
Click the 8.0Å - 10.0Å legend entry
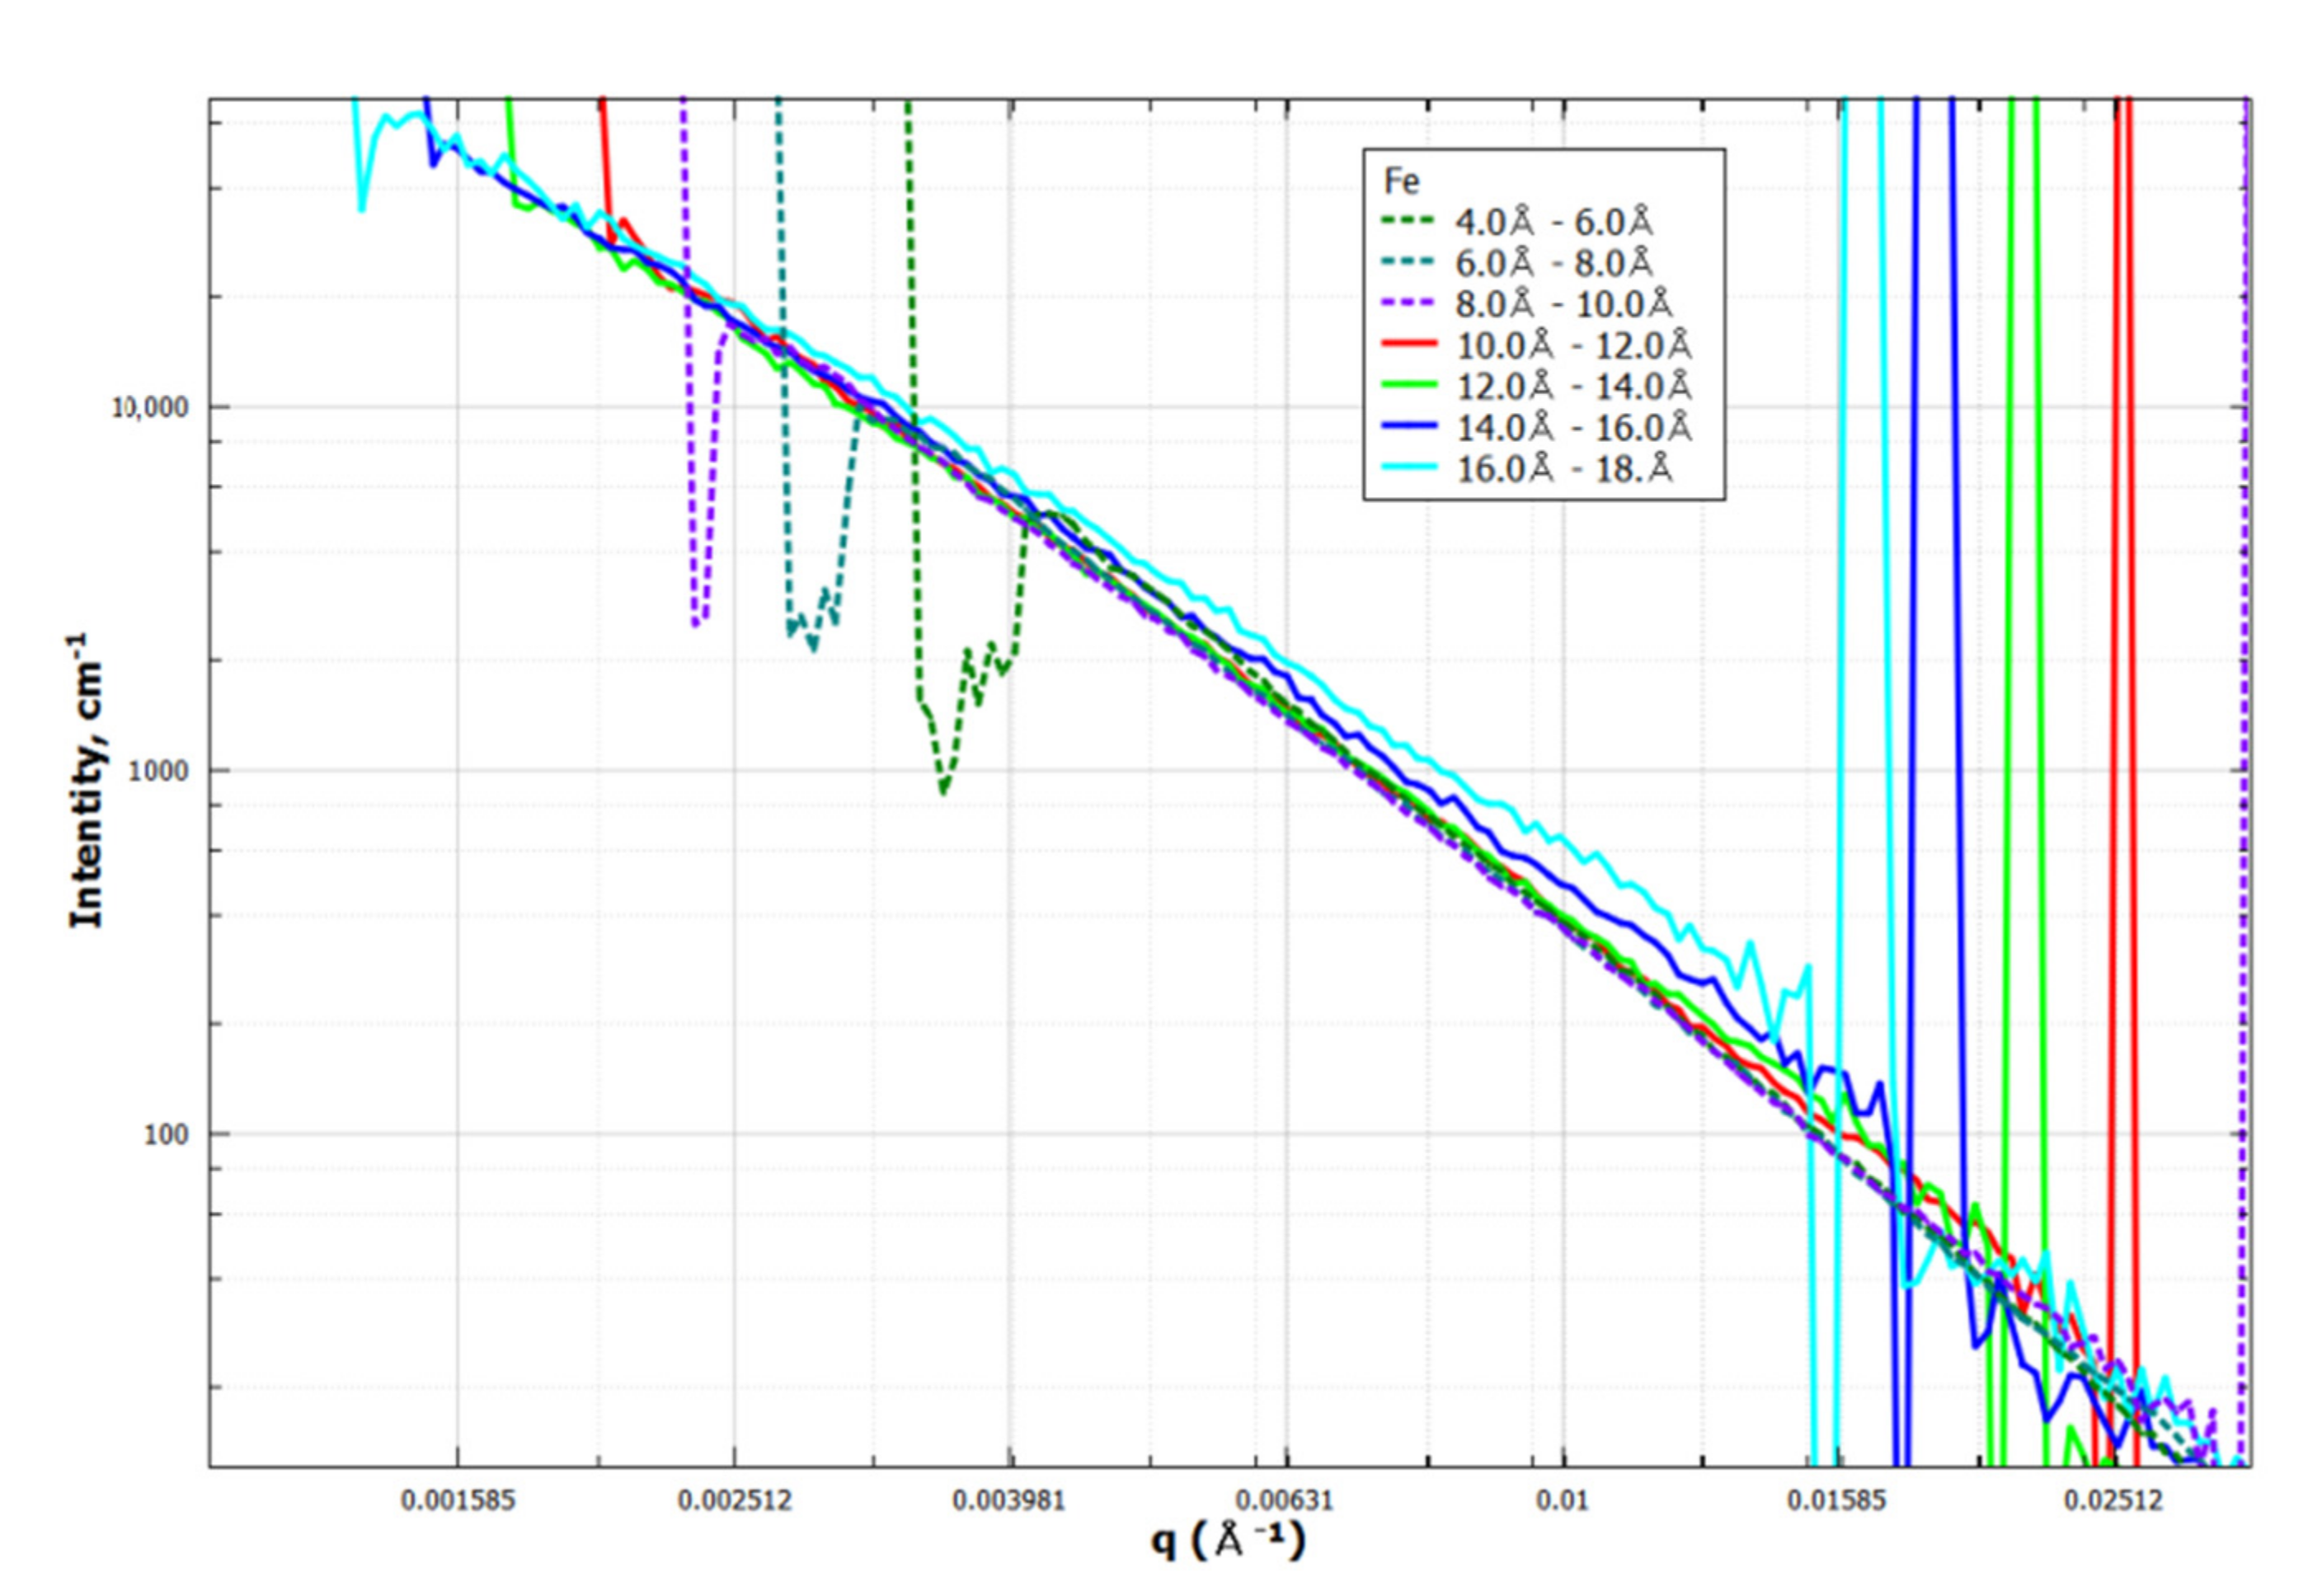(x=1563, y=304)
